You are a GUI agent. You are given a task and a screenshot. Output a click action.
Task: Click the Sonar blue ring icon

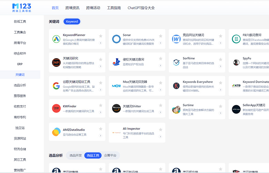coord(116,39)
